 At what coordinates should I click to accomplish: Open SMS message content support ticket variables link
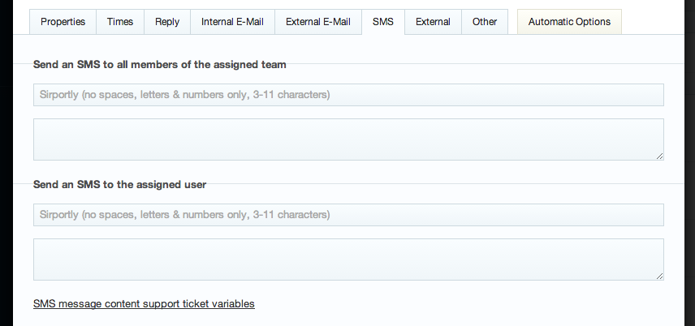[144, 304]
